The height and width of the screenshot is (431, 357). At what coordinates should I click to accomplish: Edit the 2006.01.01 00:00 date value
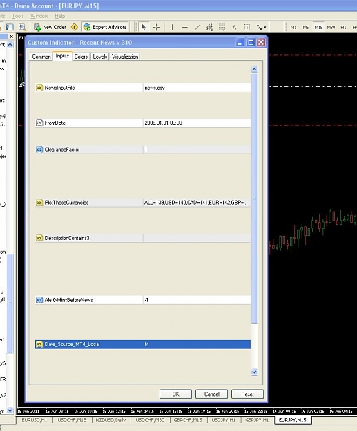(197, 123)
